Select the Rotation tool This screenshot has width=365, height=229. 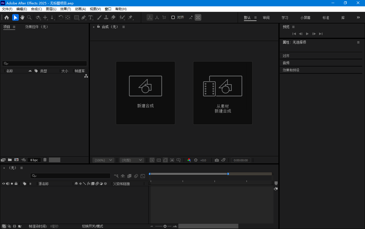(61, 17)
